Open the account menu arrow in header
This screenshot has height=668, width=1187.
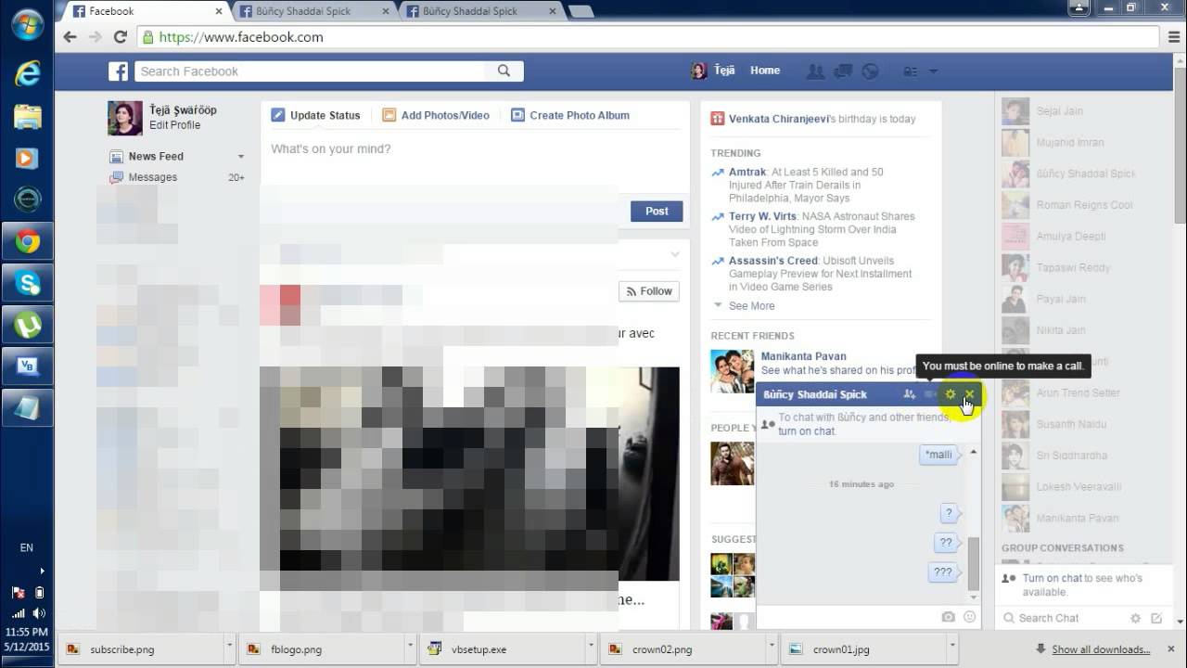(933, 71)
